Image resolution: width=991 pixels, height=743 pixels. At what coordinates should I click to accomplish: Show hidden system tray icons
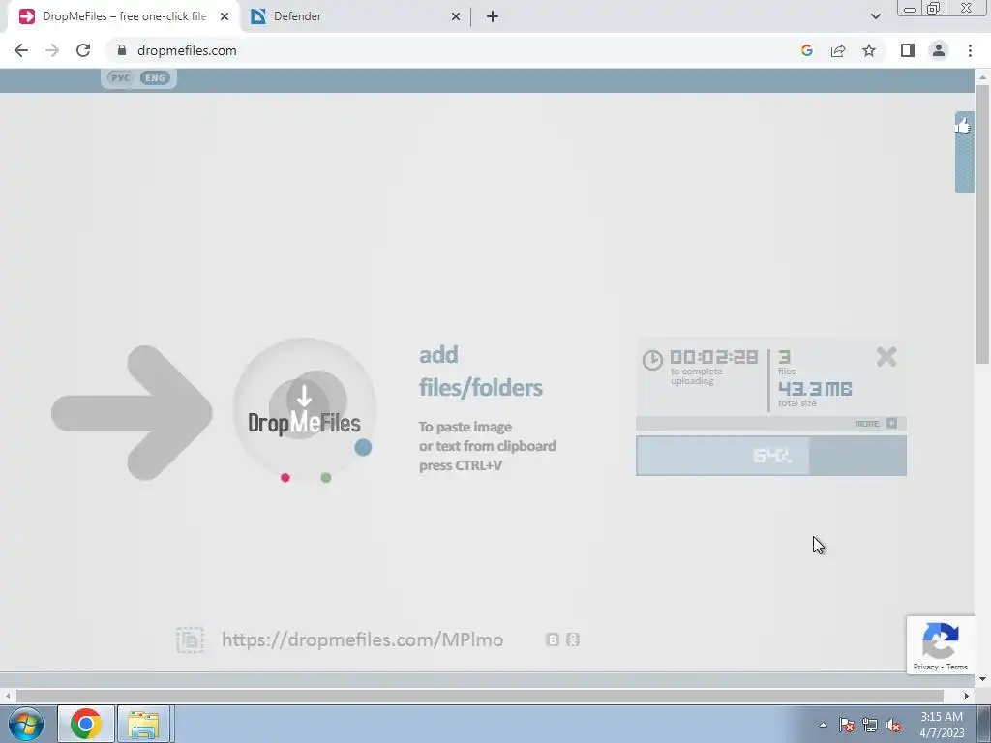tap(823, 725)
